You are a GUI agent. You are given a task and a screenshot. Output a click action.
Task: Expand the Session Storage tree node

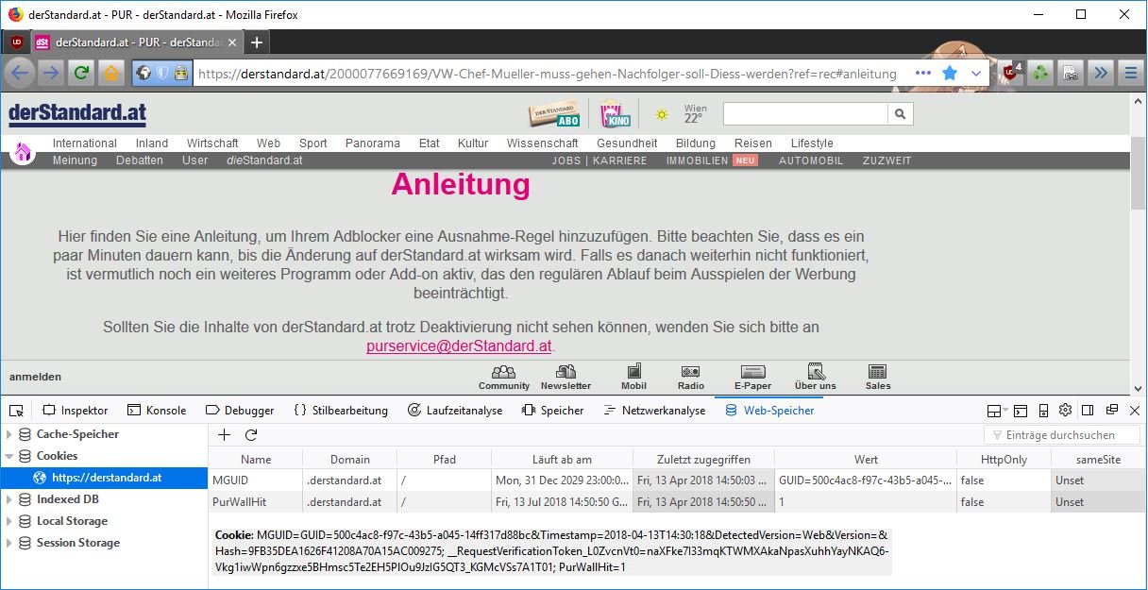pos(9,543)
